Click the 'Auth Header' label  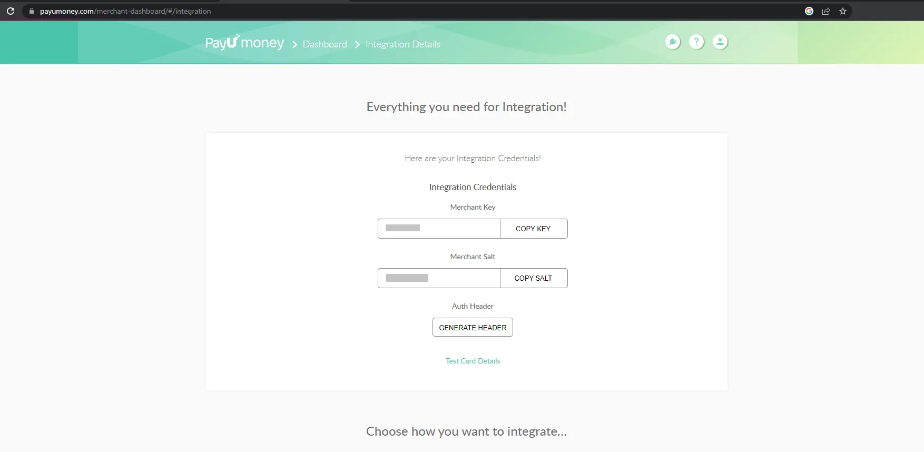pos(473,306)
